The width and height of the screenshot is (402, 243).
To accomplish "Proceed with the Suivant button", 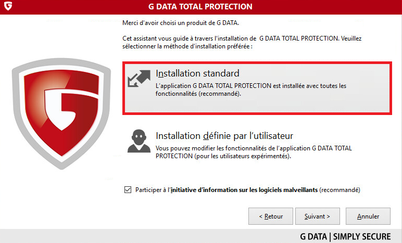I will [318, 216].
